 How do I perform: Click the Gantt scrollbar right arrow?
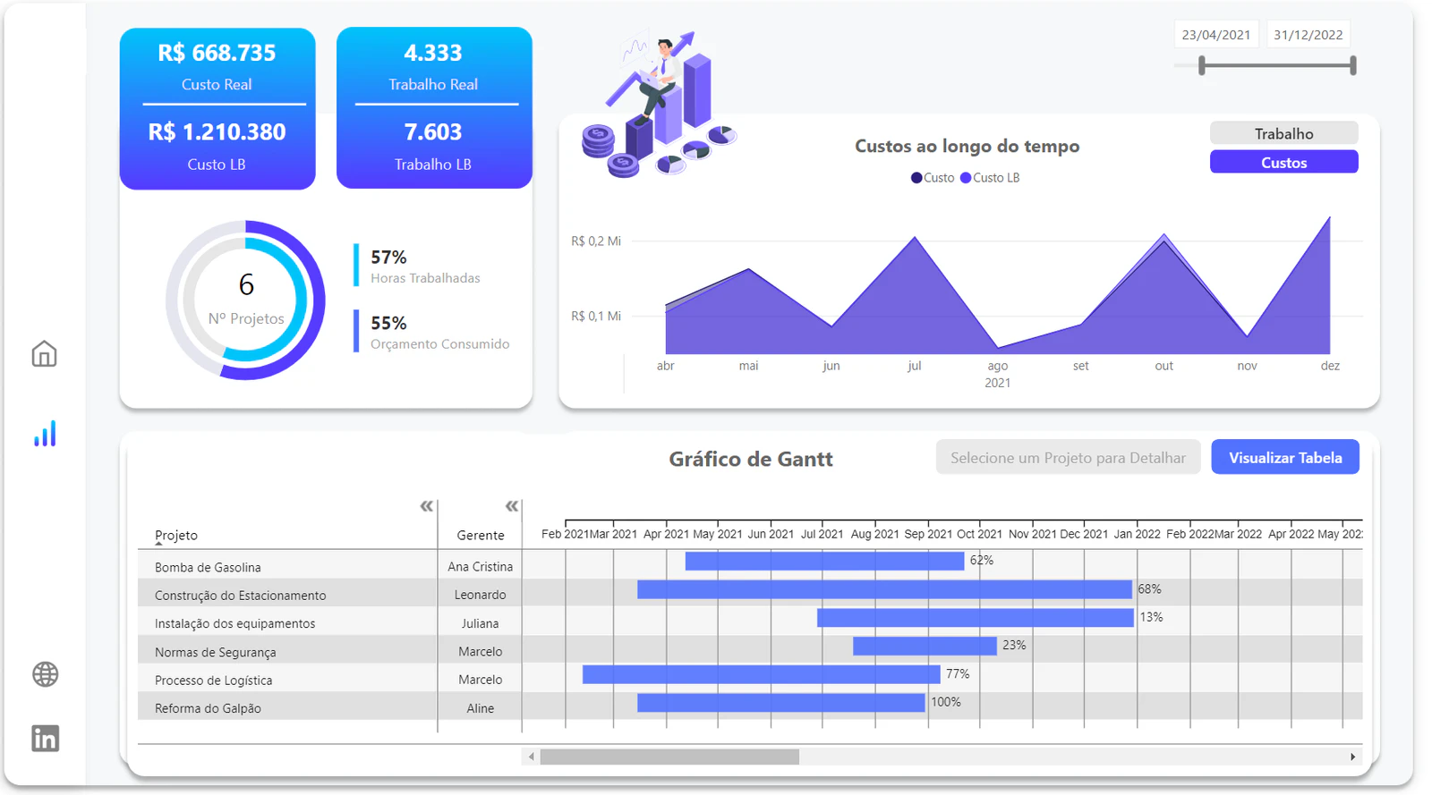(1352, 757)
